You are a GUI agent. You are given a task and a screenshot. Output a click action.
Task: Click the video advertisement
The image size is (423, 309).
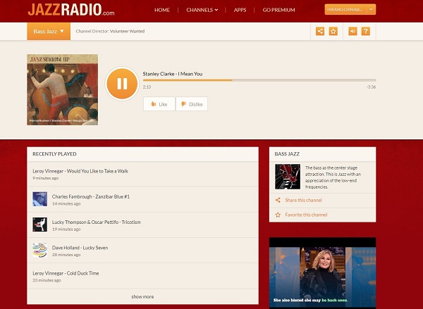point(322,272)
